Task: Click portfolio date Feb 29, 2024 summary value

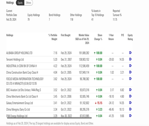Action: pos(11,19)
